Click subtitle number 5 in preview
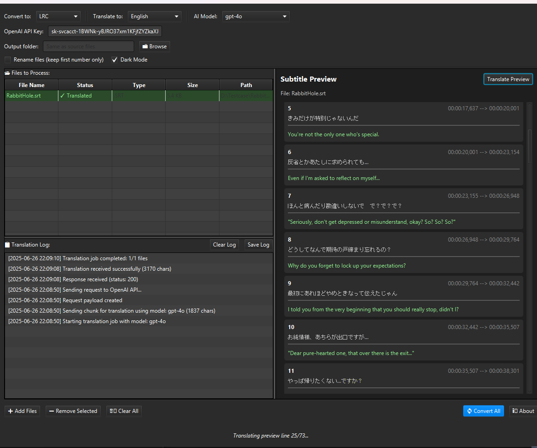Screen dimensions: 537x448 [289, 108]
